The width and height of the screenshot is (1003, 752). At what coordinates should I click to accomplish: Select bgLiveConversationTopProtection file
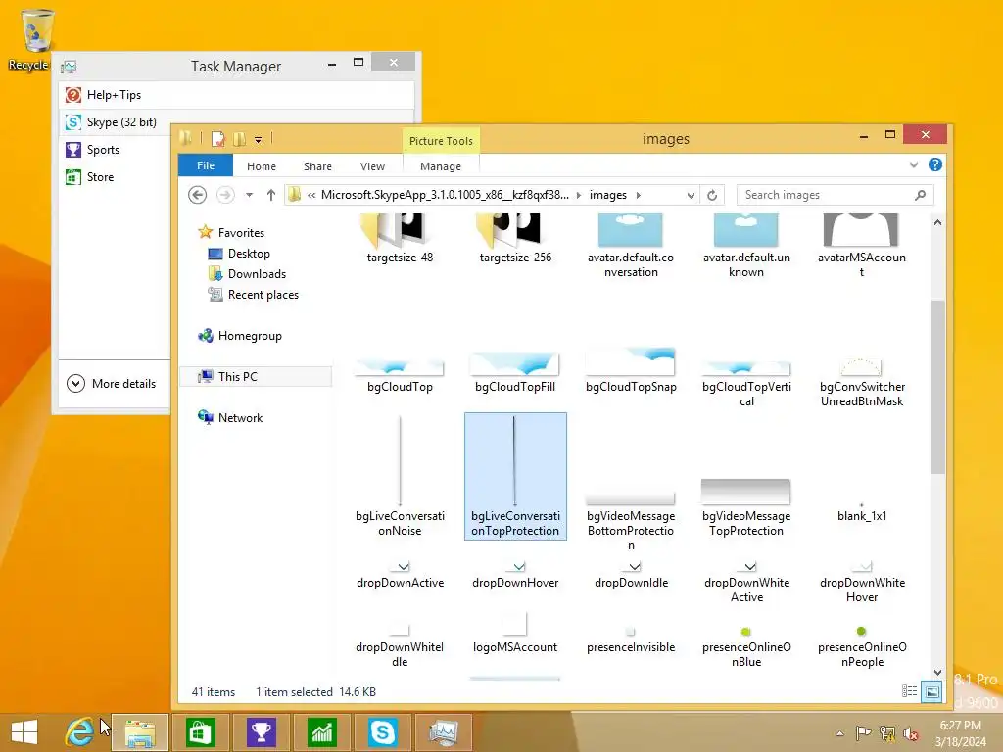click(x=515, y=477)
